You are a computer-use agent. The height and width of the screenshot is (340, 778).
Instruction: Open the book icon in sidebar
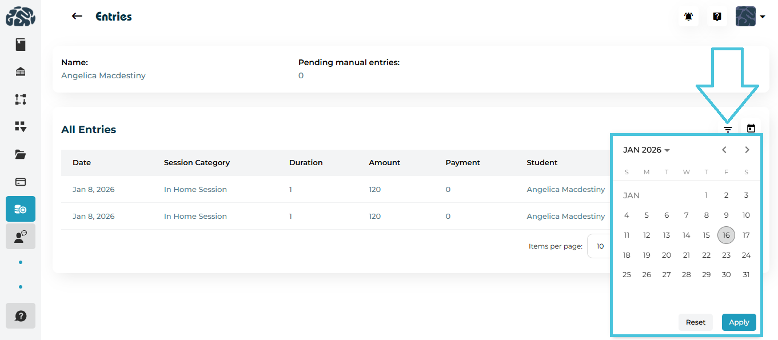(x=21, y=45)
